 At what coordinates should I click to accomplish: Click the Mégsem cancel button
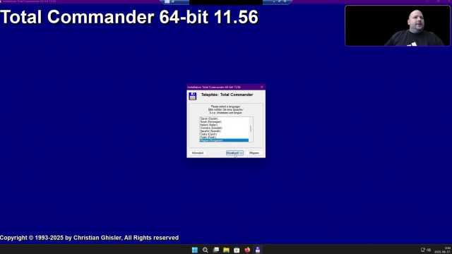tap(254, 153)
